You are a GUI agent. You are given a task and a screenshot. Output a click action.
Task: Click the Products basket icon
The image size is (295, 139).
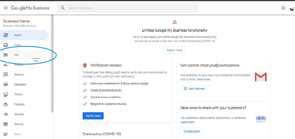click(x=6, y=104)
